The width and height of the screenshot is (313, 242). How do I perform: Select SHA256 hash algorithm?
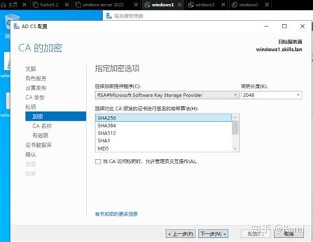click(x=164, y=118)
